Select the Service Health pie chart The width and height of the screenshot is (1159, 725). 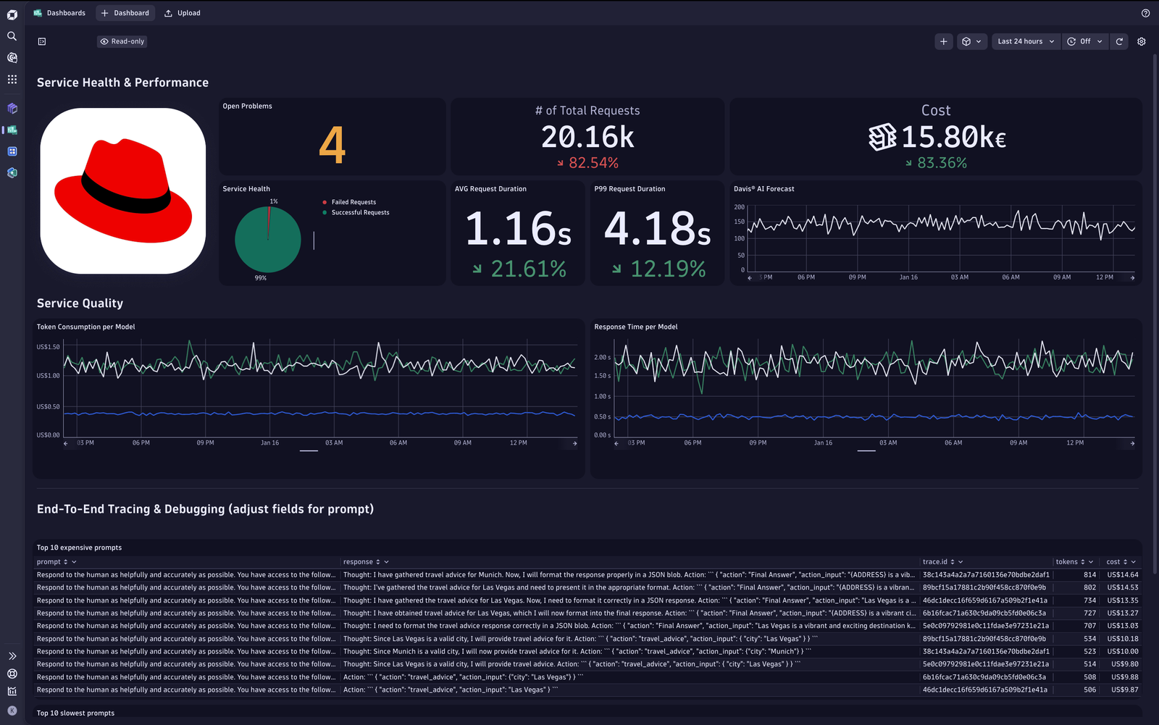tap(268, 240)
